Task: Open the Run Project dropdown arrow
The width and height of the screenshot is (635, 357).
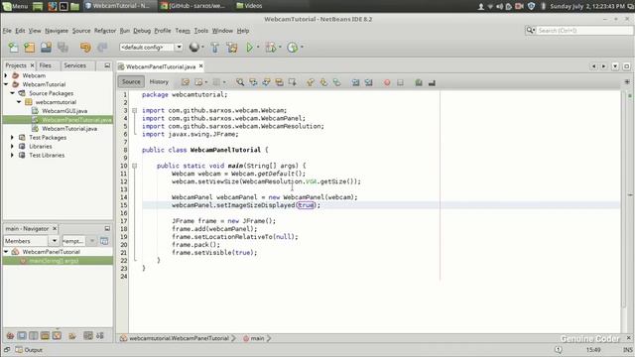Action: click(258, 48)
